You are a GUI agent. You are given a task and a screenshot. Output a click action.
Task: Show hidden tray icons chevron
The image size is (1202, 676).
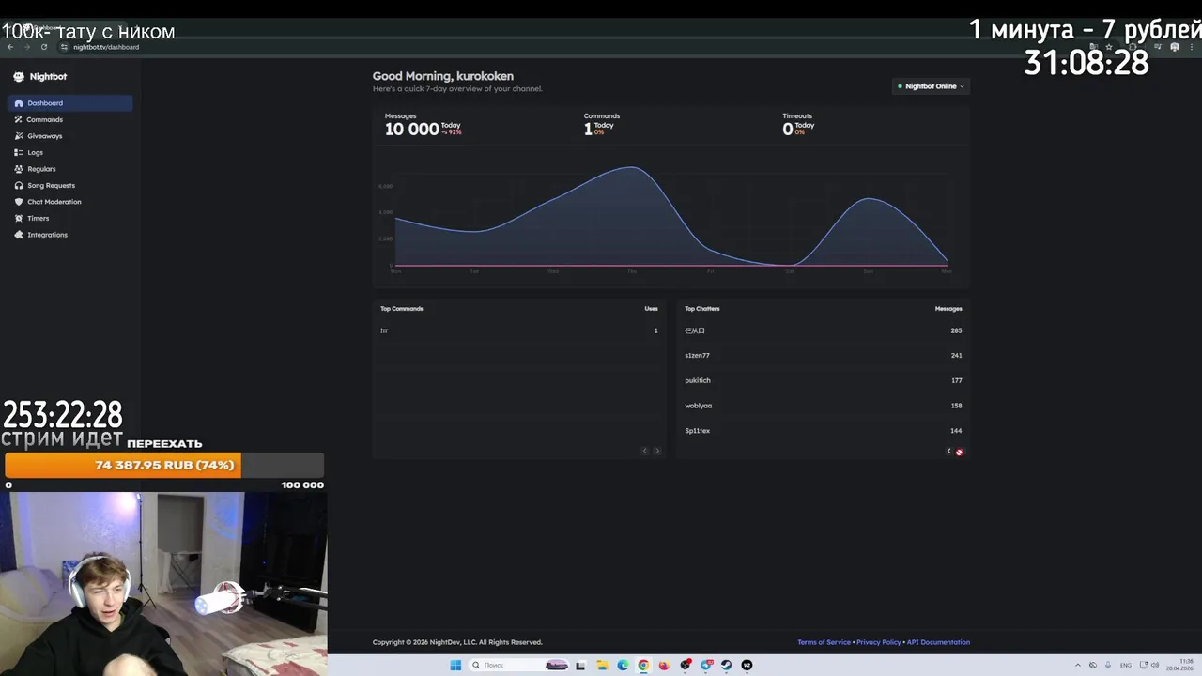(1078, 665)
